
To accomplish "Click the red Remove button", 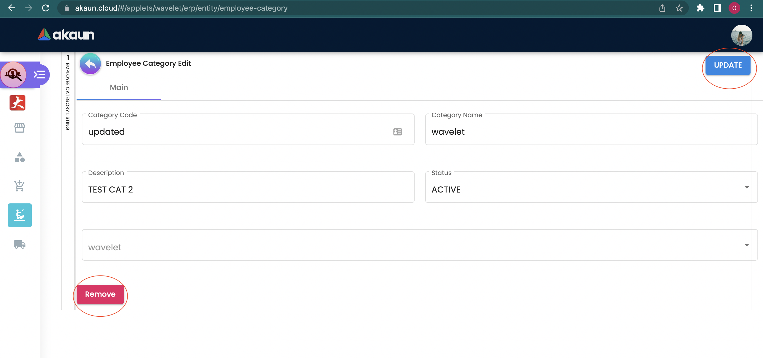I will coord(100,294).
